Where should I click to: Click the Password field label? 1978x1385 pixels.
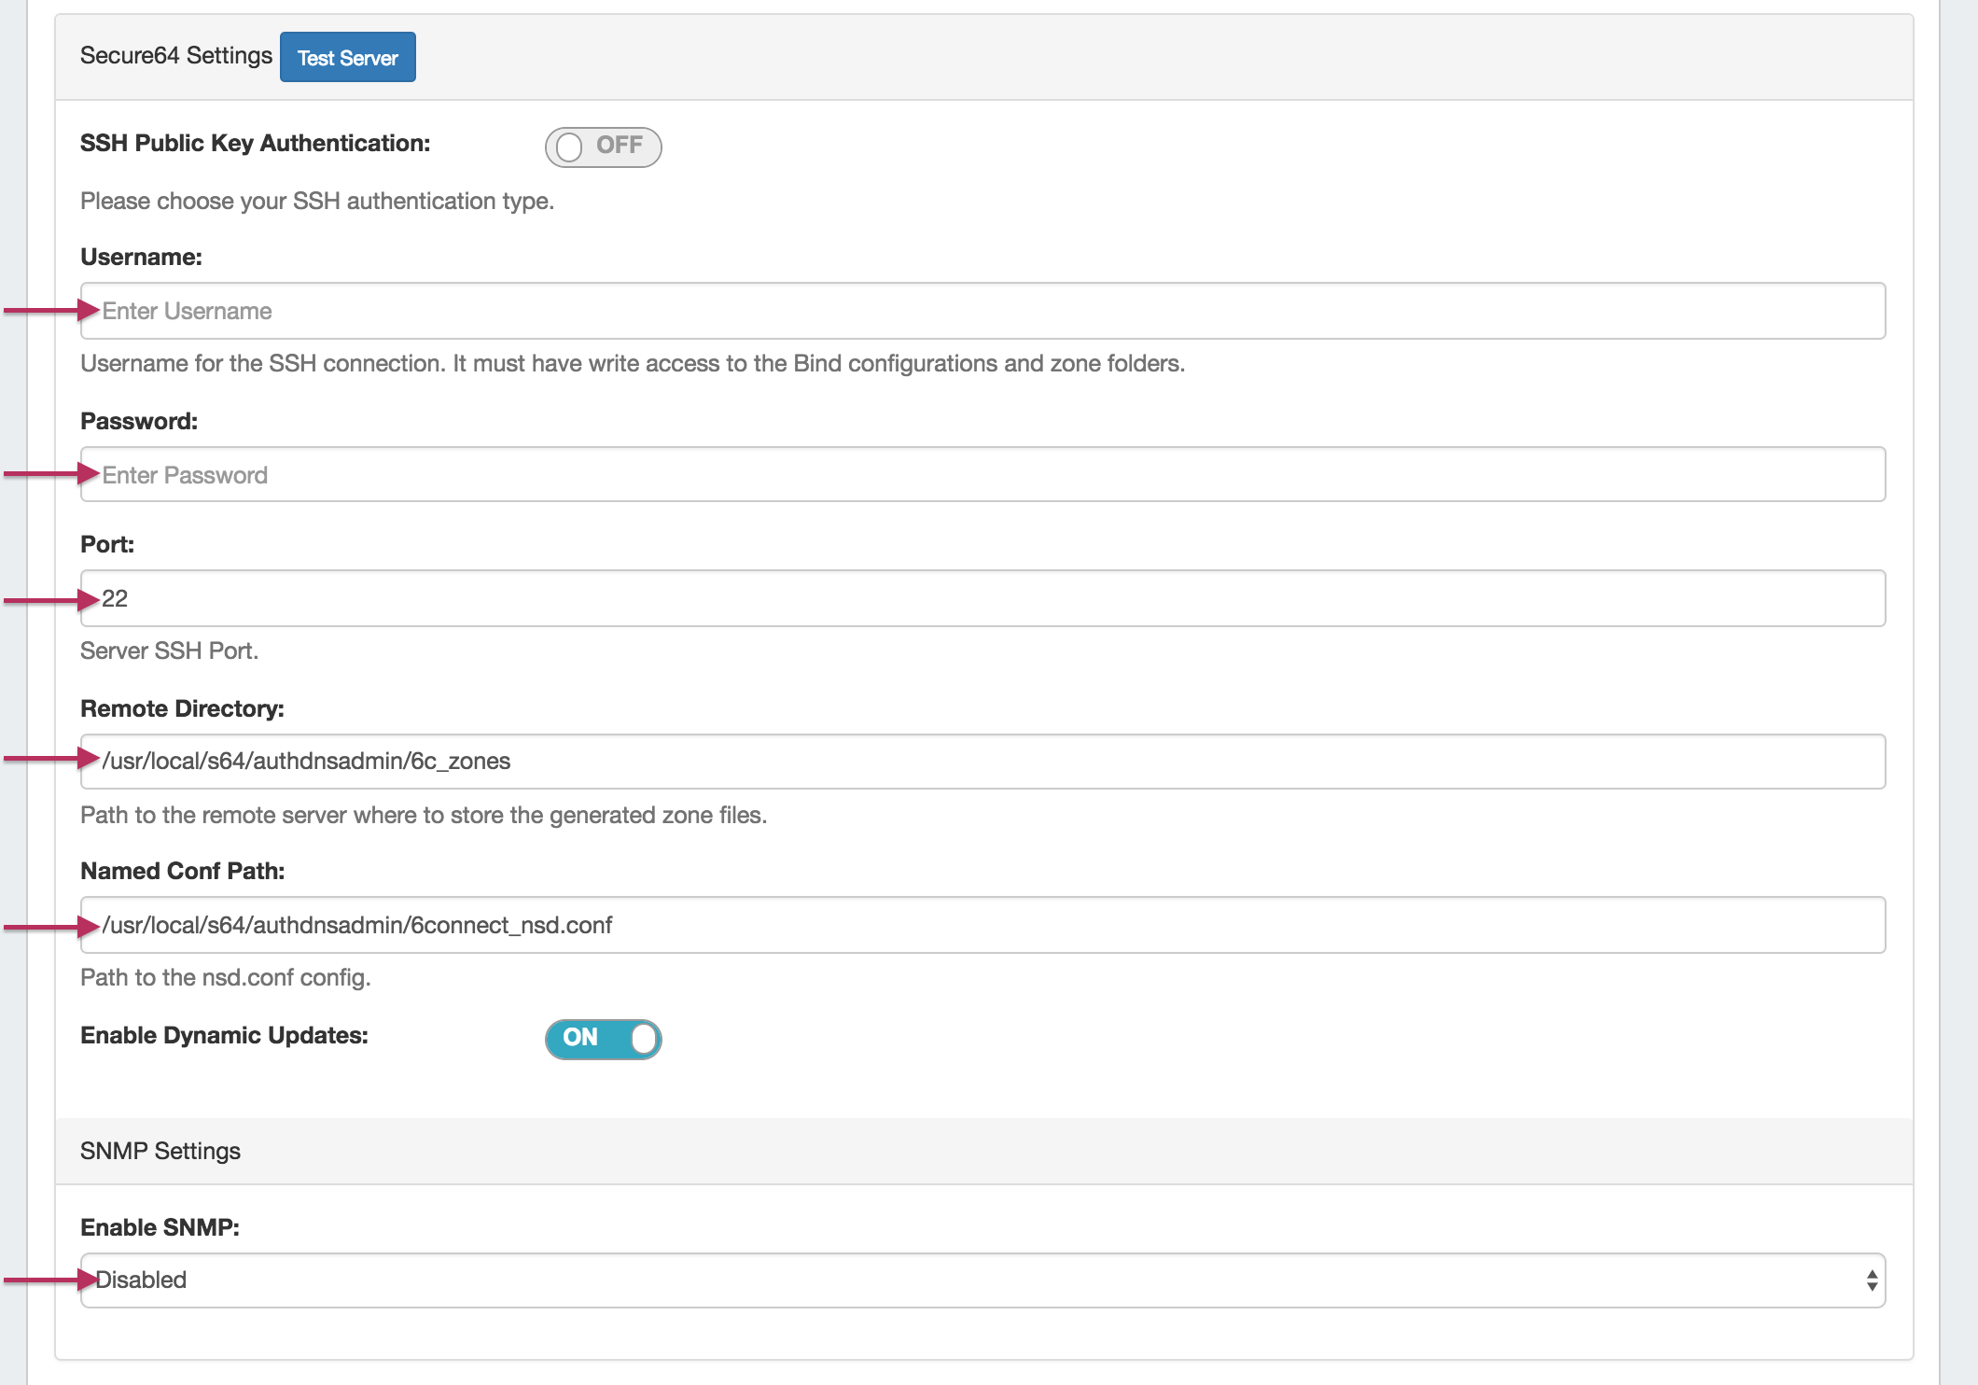[x=139, y=421]
